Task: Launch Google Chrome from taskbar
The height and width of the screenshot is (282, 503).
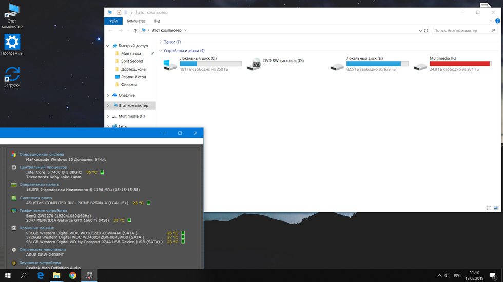Action: coord(73,275)
